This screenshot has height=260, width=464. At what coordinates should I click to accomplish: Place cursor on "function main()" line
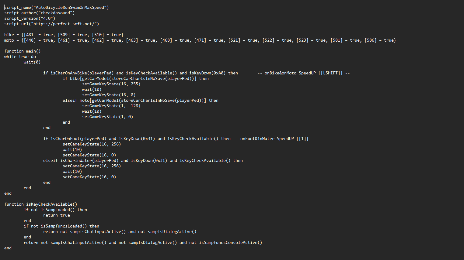point(22,51)
